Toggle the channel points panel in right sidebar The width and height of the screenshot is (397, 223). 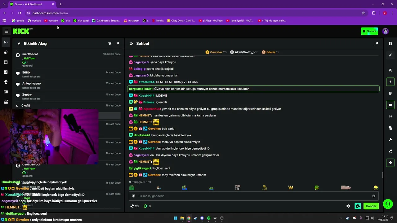point(390,151)
